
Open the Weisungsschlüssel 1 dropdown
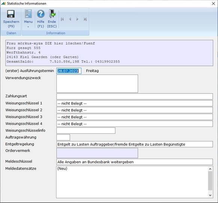[x=135, y=104]
